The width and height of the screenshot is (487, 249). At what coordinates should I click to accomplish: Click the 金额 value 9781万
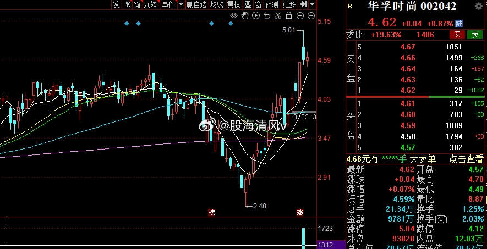tap(401, 219)
